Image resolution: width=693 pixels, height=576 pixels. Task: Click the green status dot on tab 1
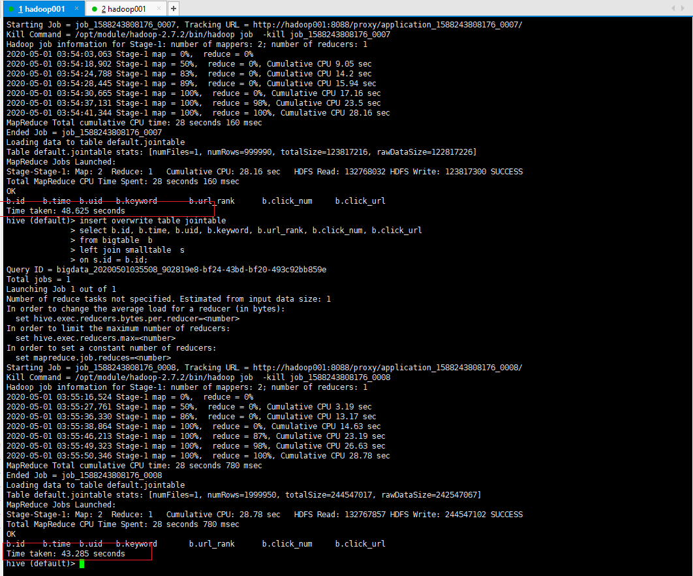12,9
